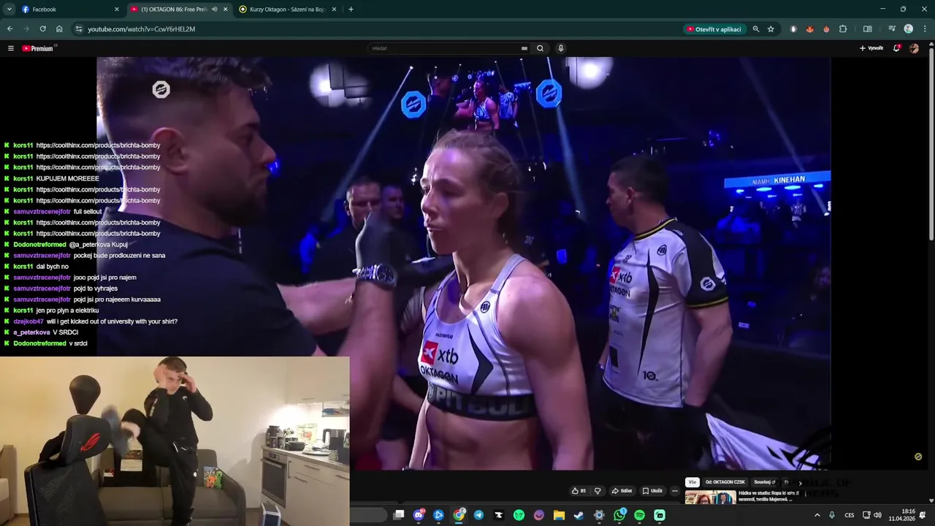Image resolution: width=935 pixels, height=526 pixels.
Task: Open YouTube notifications bell
Action: click(897, 48)
